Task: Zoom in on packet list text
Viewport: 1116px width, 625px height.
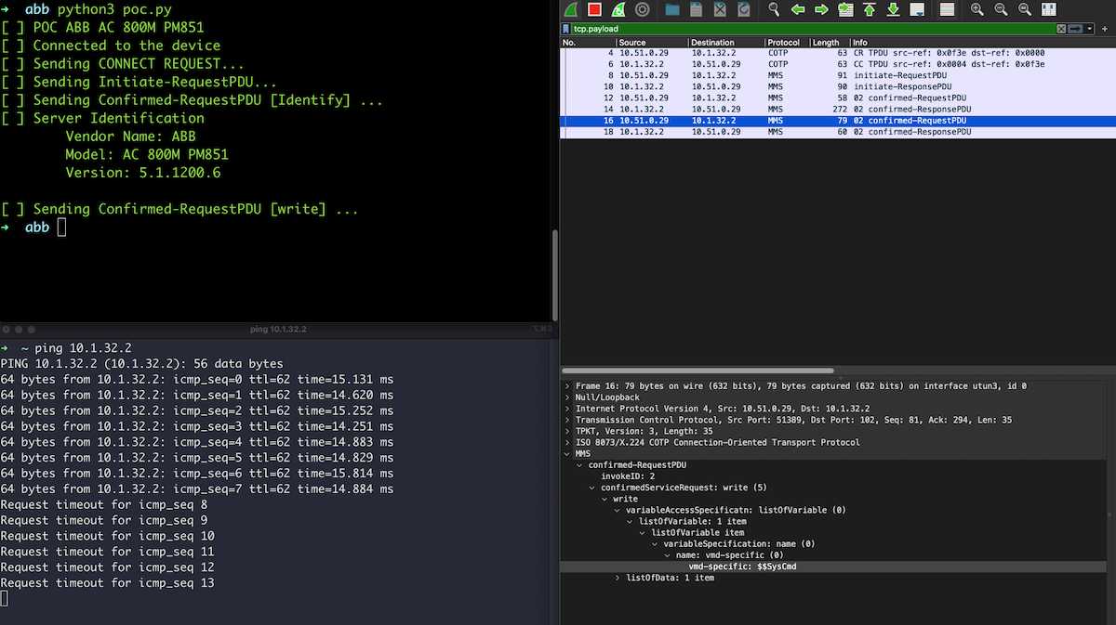Action: 977,9
